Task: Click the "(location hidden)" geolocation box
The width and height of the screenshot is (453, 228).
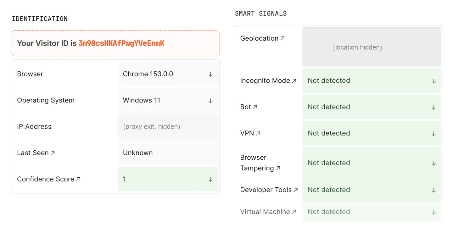Action: (x=372, y=47)
